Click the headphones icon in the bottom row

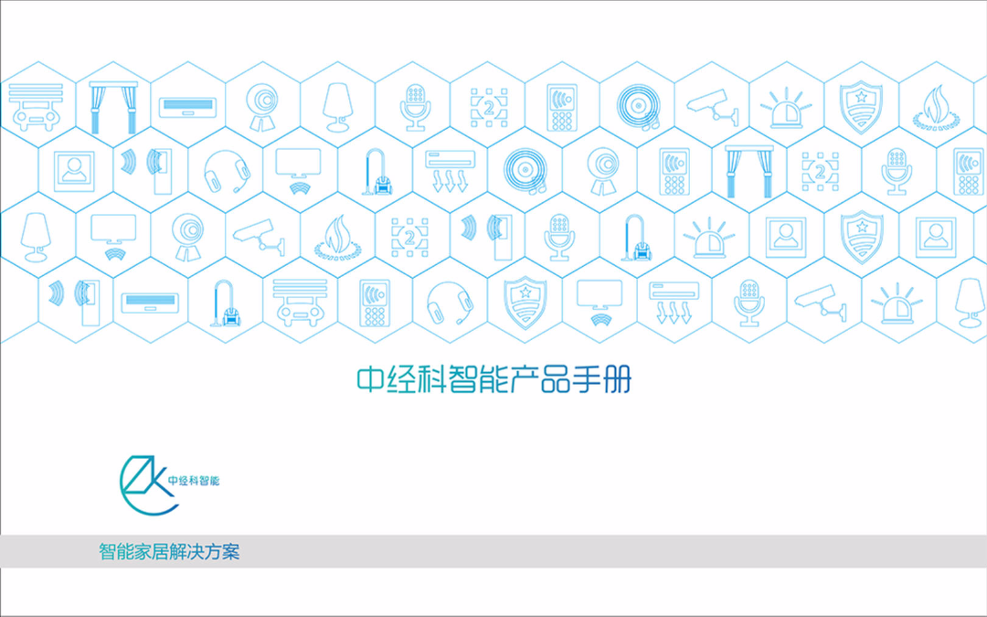[x=449, y=300]
